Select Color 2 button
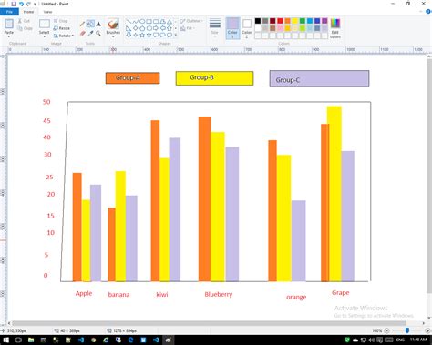The image size is (432, 345). click(247, 28)
